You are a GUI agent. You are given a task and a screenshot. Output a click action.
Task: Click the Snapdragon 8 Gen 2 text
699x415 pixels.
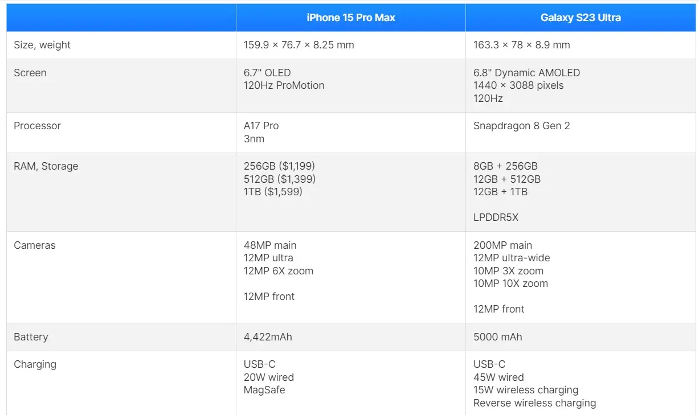(x=521, y=126)
